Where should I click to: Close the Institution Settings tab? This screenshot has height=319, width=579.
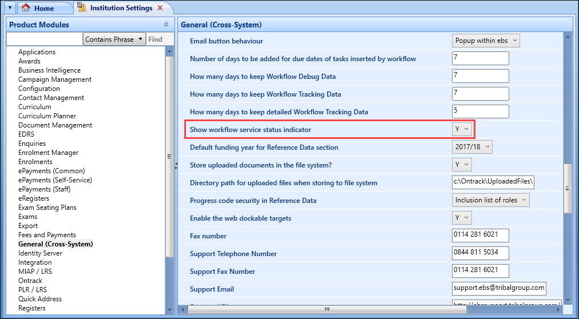click(160, 8)
